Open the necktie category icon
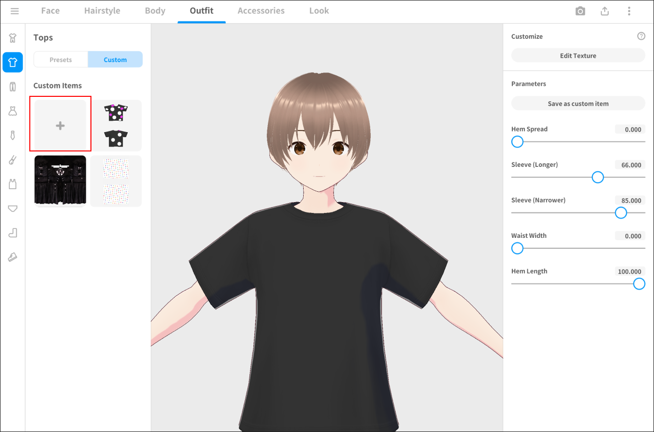The height and width of the screenshot is (432, 654). pos(13,136)
